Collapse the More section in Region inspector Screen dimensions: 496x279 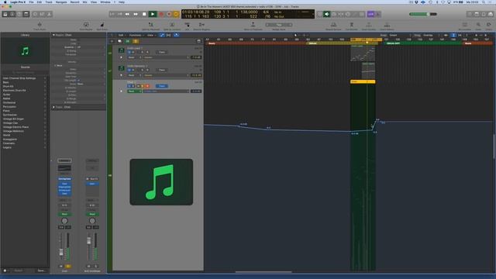pos(55,65)
